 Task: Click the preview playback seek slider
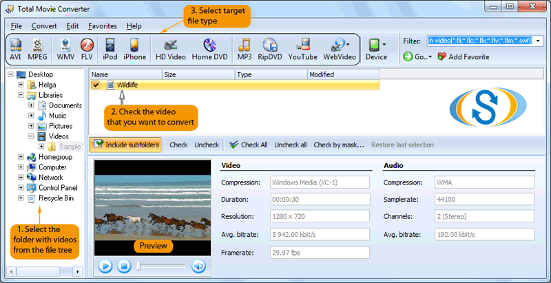click(x=162, y=266)
